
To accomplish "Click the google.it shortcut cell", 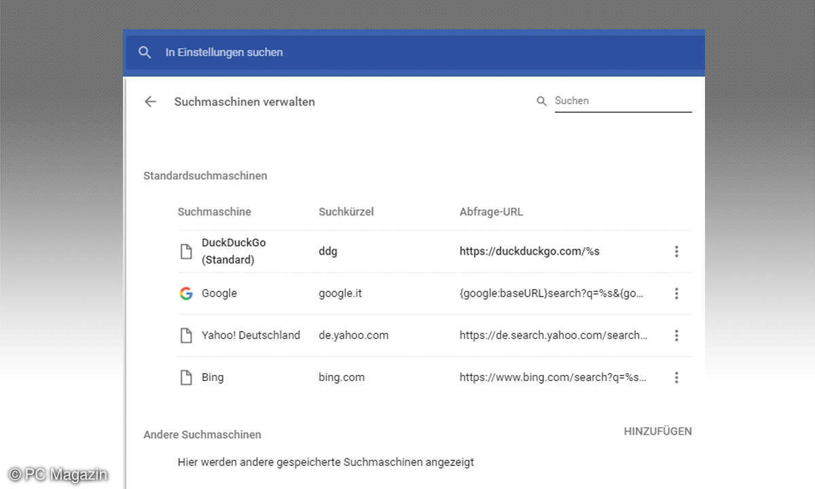I will (x=340, y=293).
